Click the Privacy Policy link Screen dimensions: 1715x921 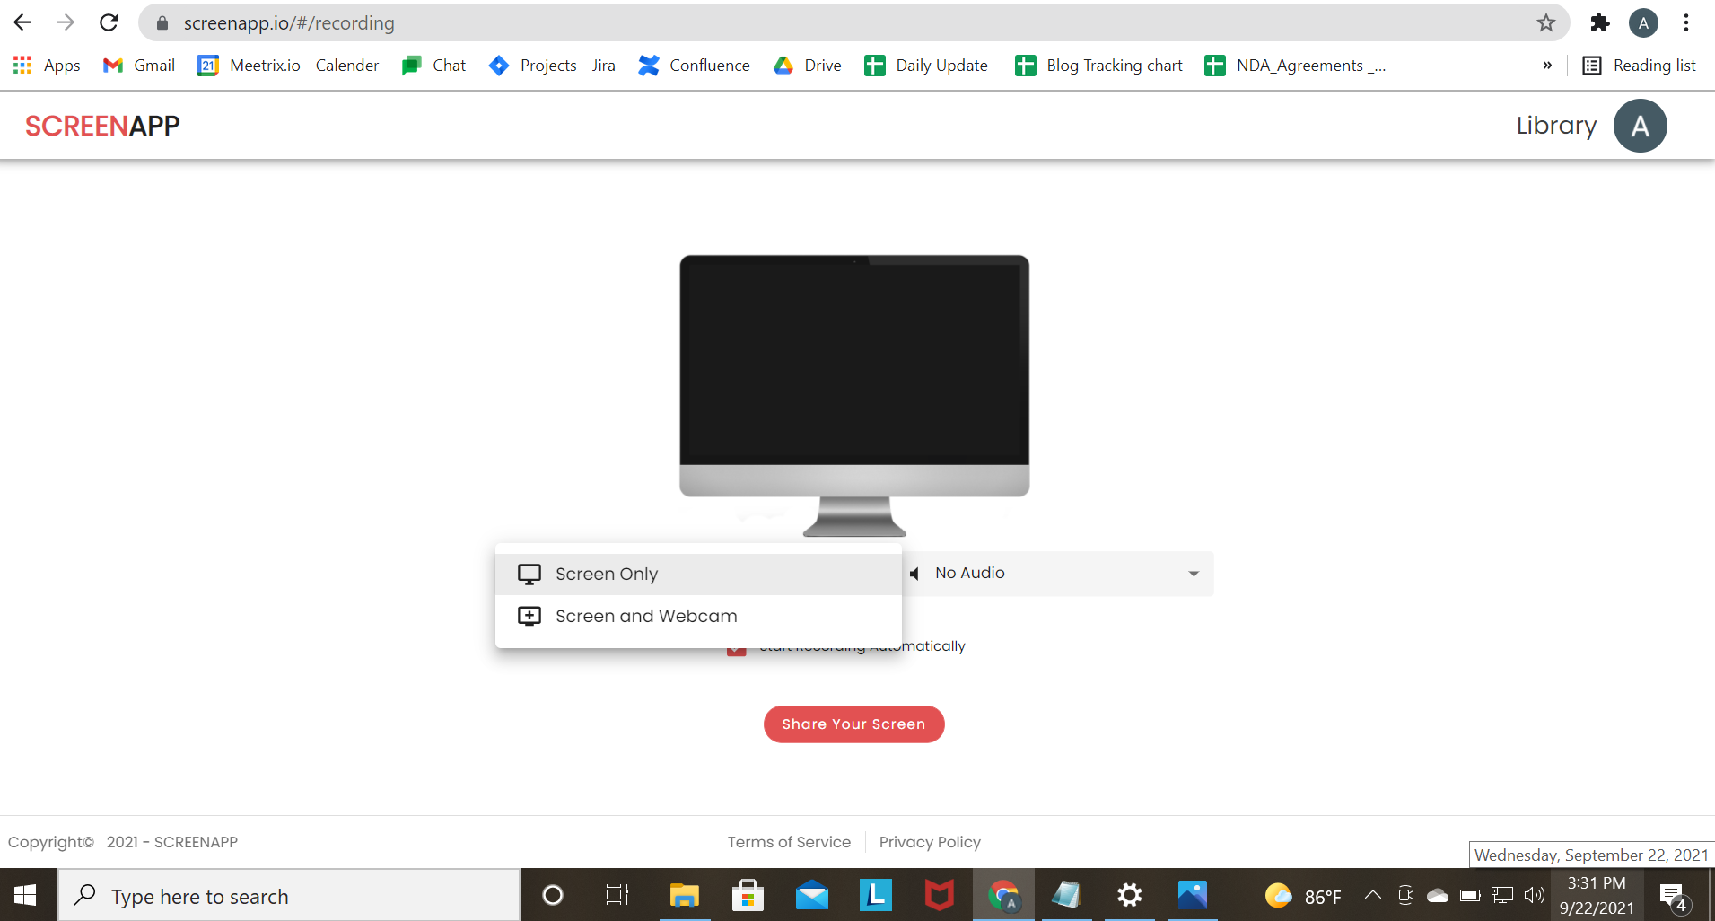[x=930, y=842]
